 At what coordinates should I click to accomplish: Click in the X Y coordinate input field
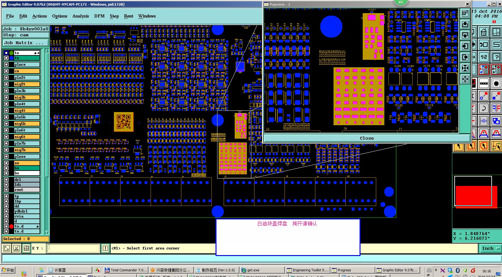click(x=73, y=248)
